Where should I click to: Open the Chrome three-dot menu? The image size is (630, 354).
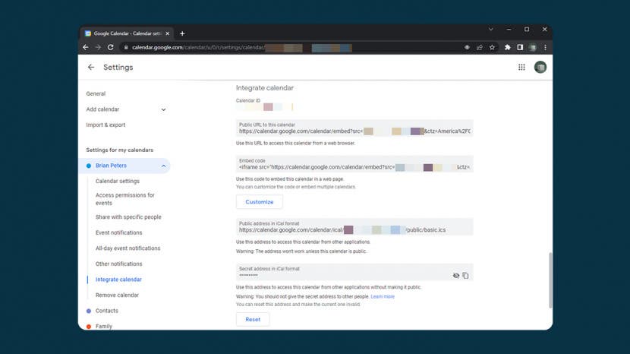click(545, 47)
